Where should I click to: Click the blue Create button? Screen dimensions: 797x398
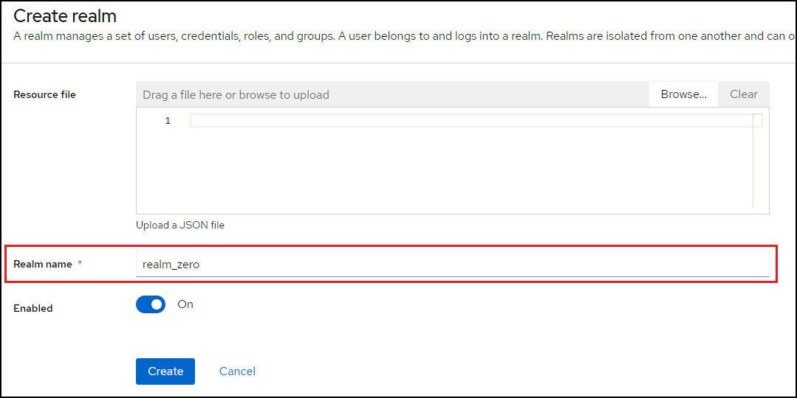coord(165,371)
